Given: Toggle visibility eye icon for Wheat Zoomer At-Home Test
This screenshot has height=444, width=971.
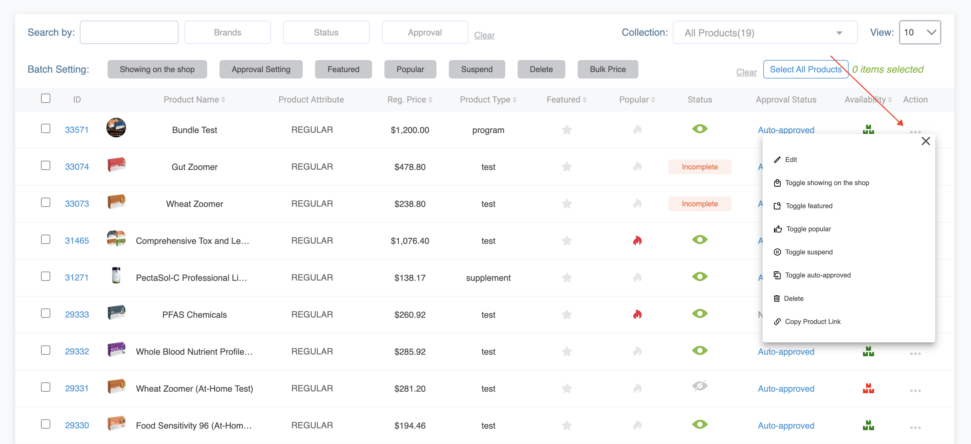Looking at the screenshot, I should tap(700, 387).
